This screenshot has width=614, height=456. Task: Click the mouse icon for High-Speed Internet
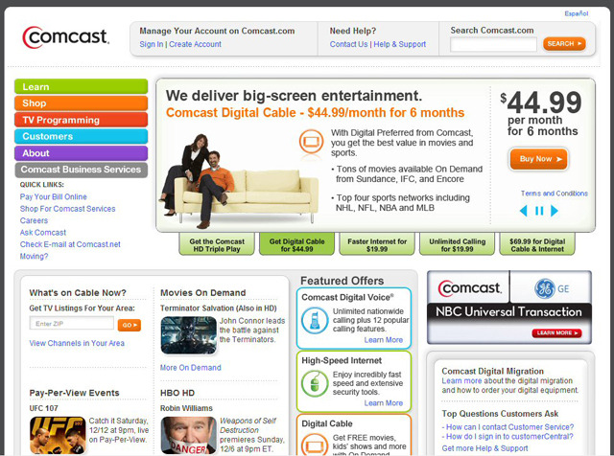(315, 383)
